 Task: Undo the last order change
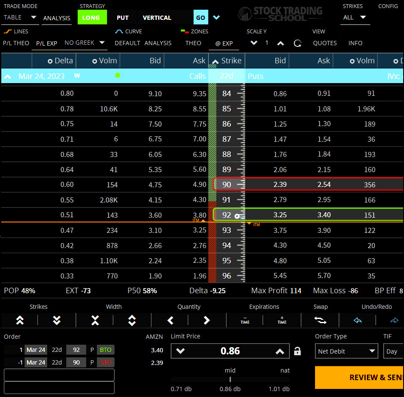pos(358,320)
